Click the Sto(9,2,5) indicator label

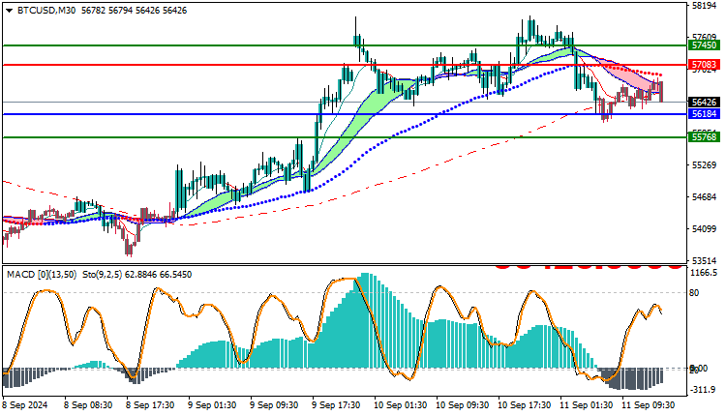pyautogui.click(x=102, y=275)
